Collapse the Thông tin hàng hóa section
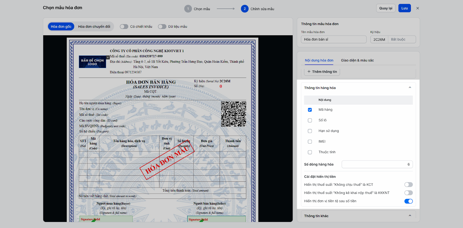Screen dimensions: 463x228 point(410,88)
